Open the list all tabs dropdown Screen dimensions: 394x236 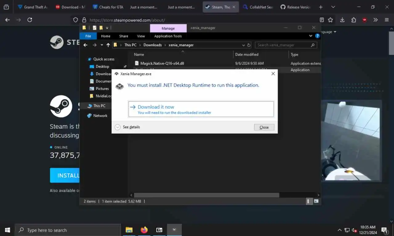[333, 7]
